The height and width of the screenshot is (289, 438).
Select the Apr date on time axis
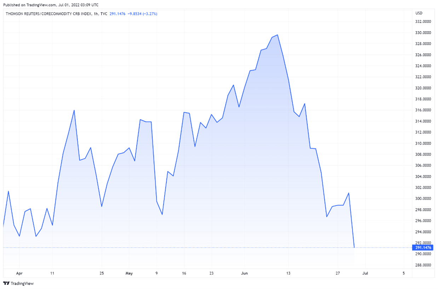pyautogui.click(x=19, y=273)
